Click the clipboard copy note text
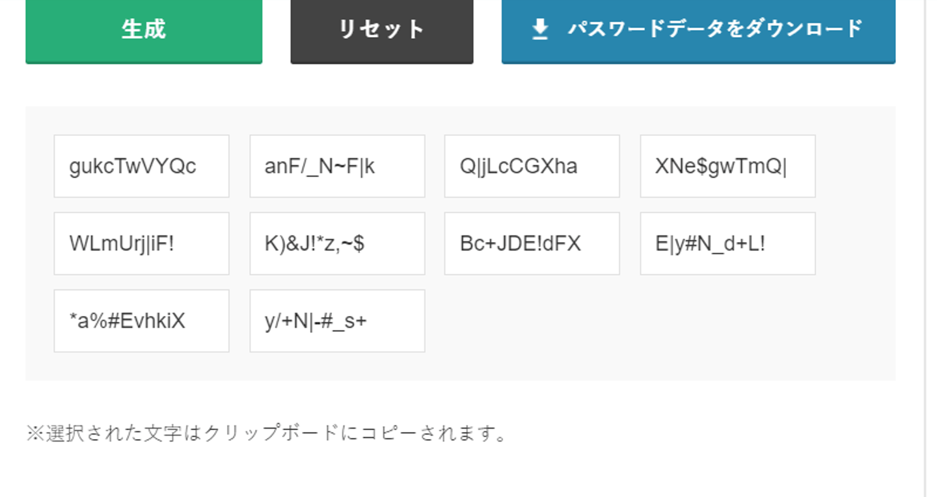The height and width of the screenshot is (497, 937). 267,434
